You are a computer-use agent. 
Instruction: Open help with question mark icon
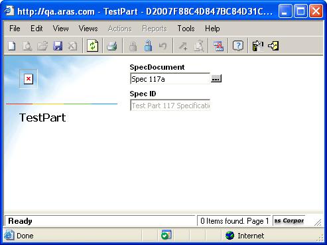coord(238,46)
